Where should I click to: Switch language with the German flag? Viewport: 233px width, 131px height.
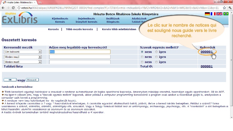tap(207, 14)
